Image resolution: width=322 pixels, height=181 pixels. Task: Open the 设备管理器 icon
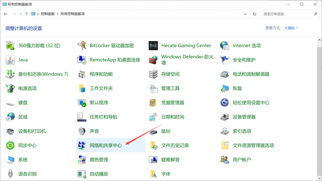[x=225, y=117]
